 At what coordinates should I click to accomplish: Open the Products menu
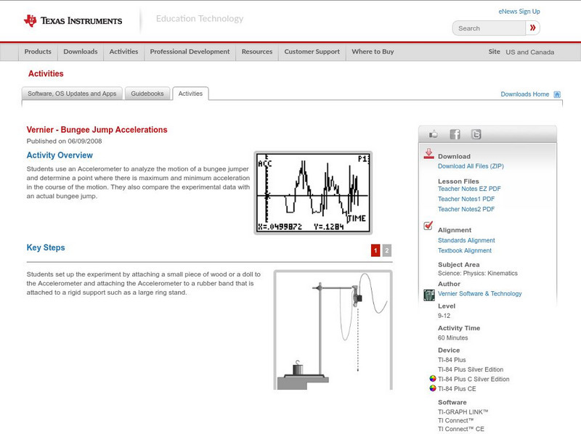coord(38,52)
